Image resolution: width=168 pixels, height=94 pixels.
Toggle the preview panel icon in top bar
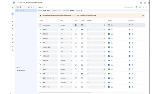pos(141,3)
